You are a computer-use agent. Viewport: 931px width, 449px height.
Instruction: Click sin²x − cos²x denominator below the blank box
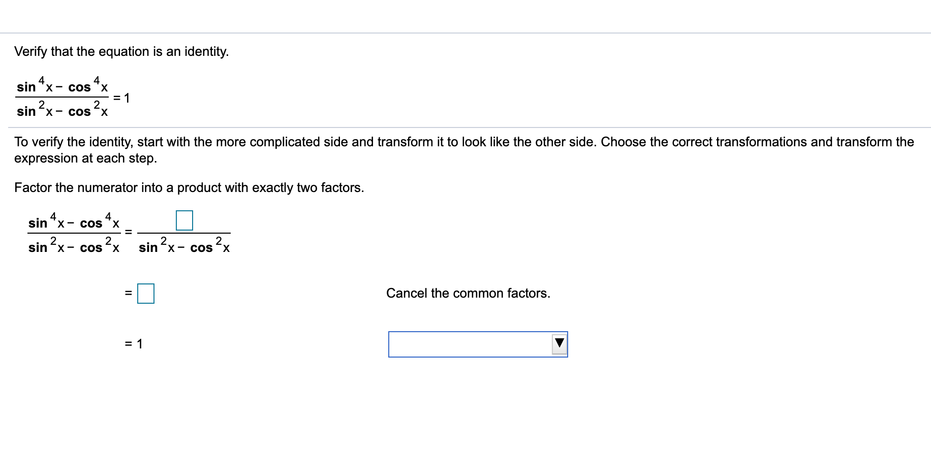[x=184, y=245]
